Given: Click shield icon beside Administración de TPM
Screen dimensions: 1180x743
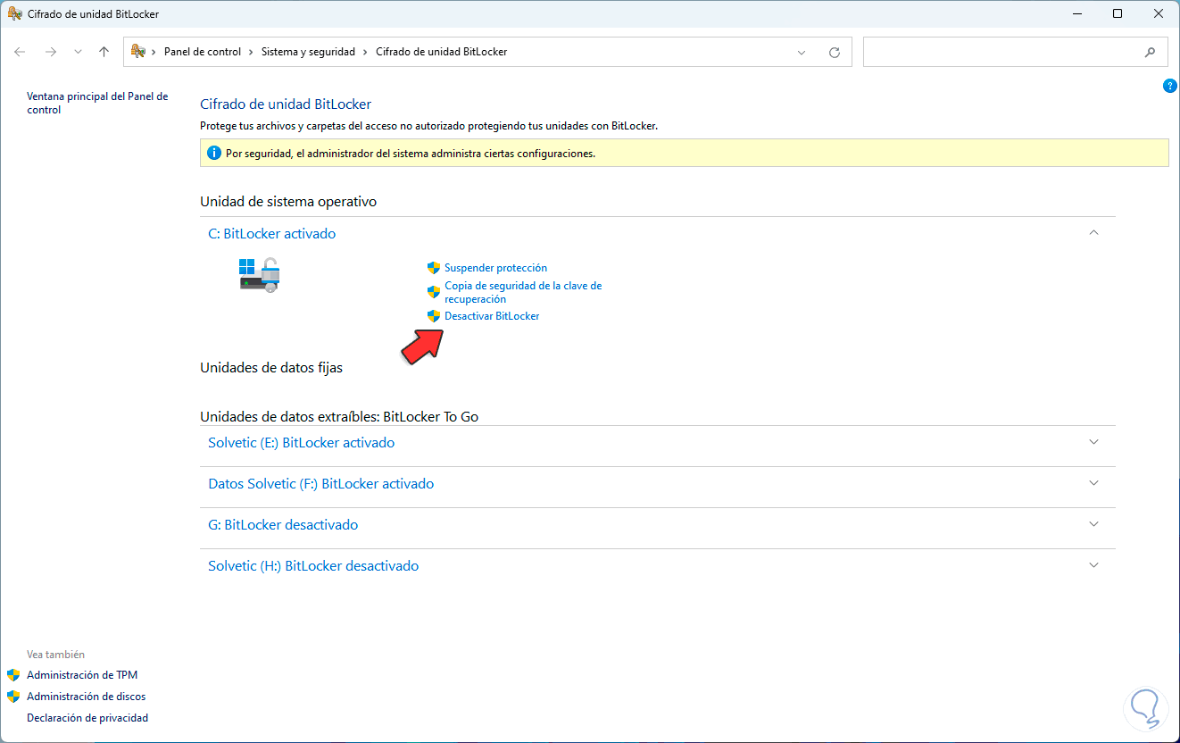Looking at the screenshot, I should pos(13,675).
